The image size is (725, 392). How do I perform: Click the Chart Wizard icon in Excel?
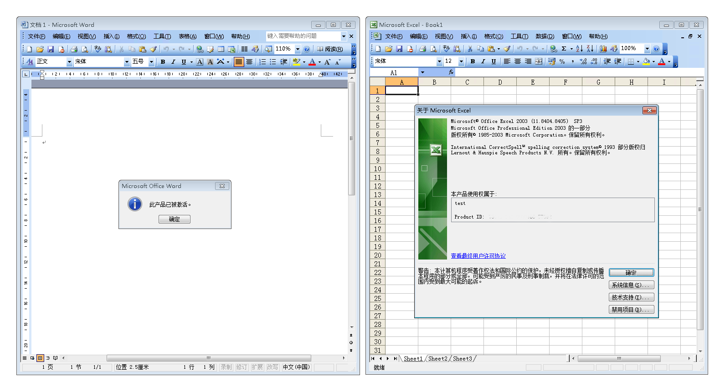pyautogui.click(x=603, y=49)
